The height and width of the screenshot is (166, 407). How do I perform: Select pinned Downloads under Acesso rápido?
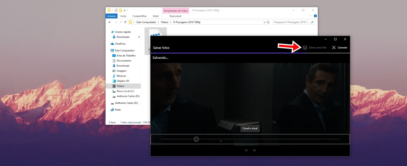click(x=123, y=37)
